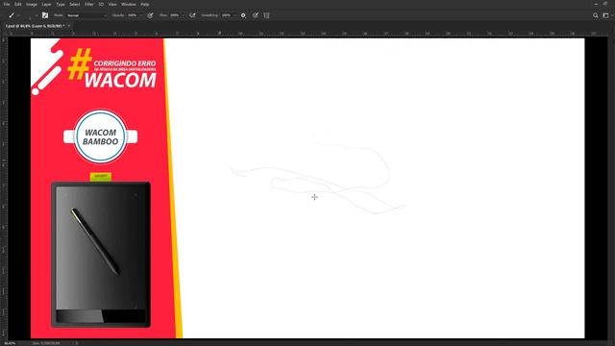This screenshot has width=615, height=346.
Task: Open the Filter menu
Action: coord(89,4)
